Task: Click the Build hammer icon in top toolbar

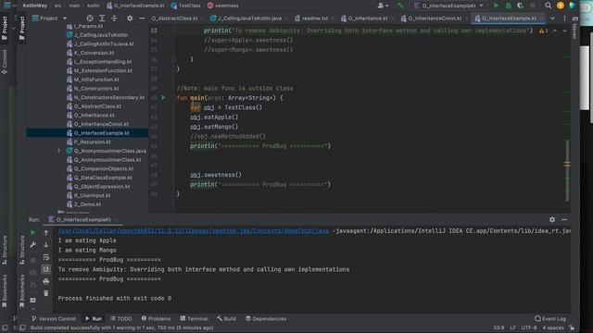Action: click(x=400, y=6)
